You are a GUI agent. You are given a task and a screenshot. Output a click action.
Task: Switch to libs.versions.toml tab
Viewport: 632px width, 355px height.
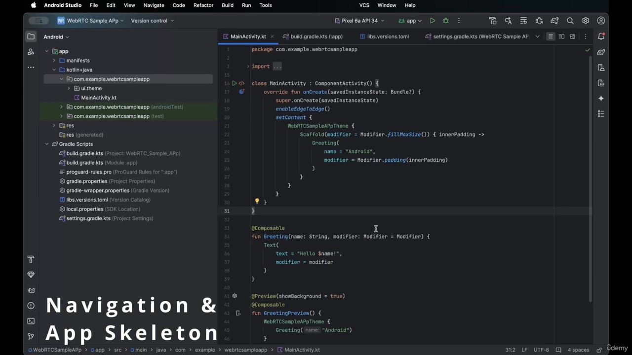point(388,36)
